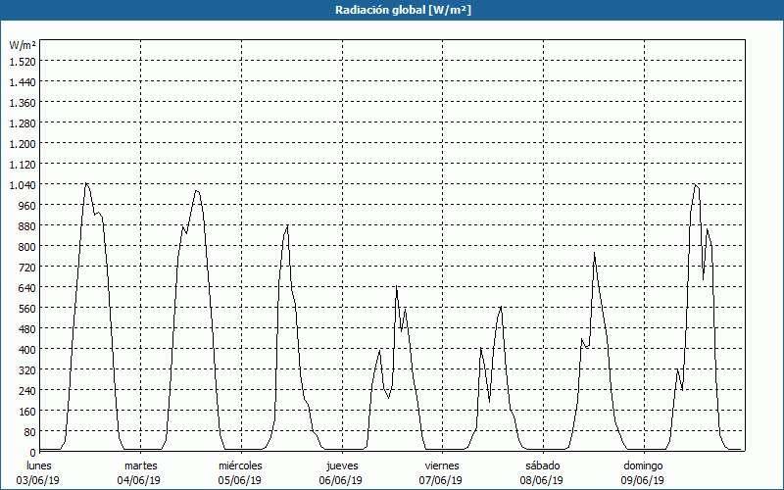Click the 'Radiación global [W/m²]' chart title
Viewport: 784px width, 490px height.
click(x=403, y=10)
